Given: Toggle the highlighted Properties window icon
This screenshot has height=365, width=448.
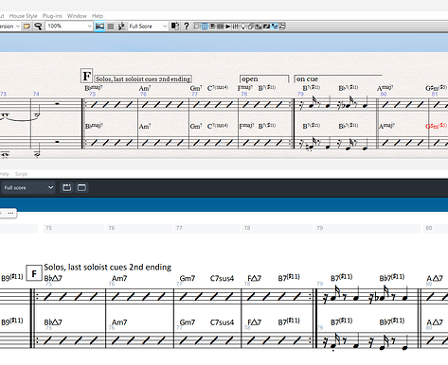Looking at the screenshot, I should click(x=275, y=26).
